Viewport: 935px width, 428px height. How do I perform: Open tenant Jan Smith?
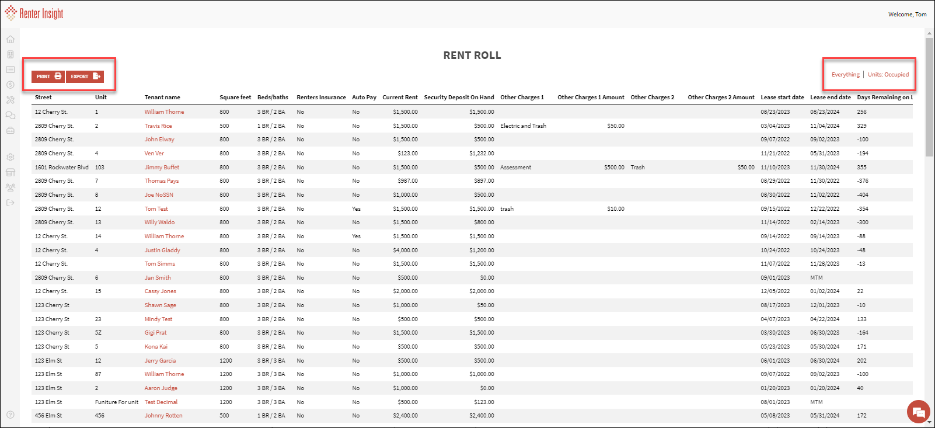pyautogui.click(x=158, y=277)
